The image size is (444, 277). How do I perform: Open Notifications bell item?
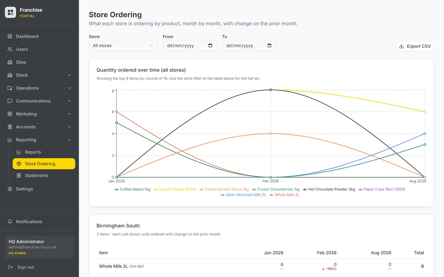[39, 222]
